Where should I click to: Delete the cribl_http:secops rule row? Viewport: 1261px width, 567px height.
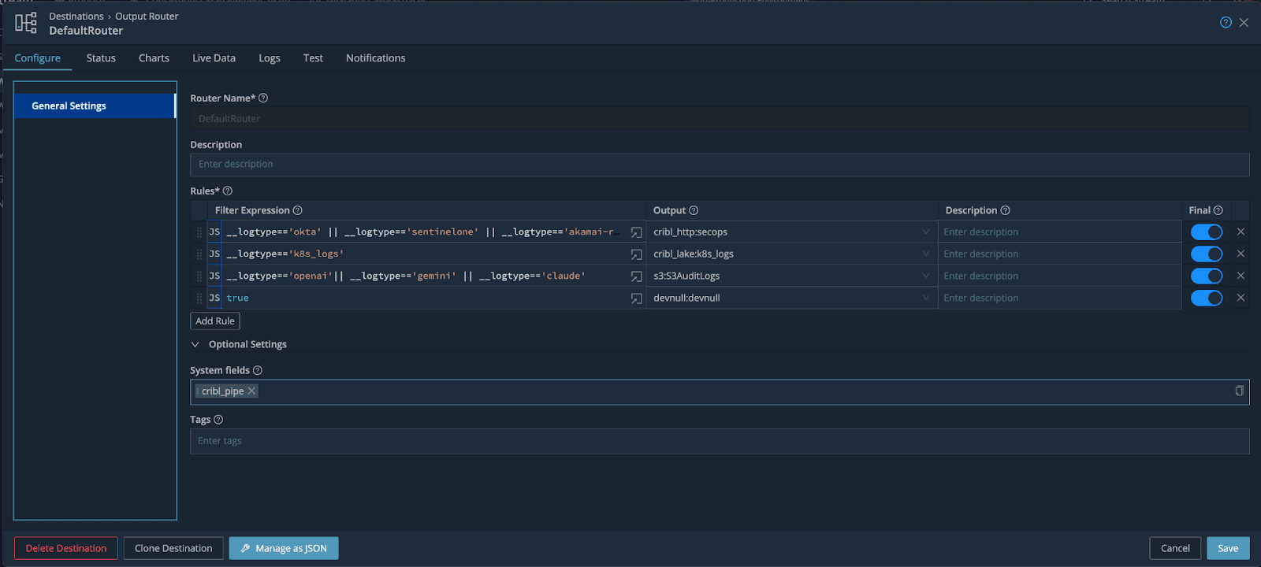tap(1241, 232)
